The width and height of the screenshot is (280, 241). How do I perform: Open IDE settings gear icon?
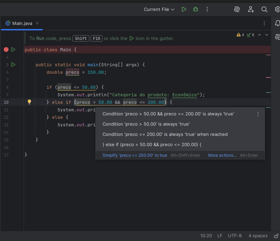[278, 9]
